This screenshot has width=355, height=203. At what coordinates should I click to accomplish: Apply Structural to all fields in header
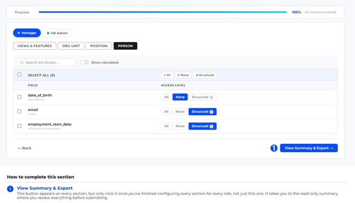[x=205, y=75]
